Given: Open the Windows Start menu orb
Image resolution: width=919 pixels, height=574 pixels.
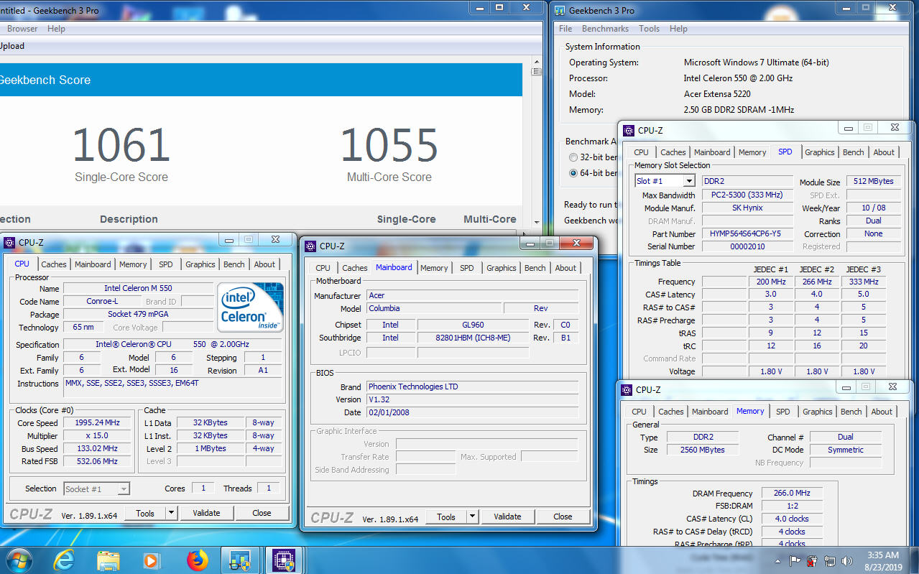Looking at the screenshot, I should 19,560.
